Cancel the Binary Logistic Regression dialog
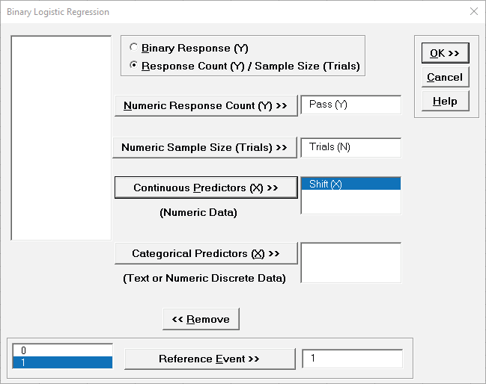The height and width of the screenshot is (384, 486). 445,77
